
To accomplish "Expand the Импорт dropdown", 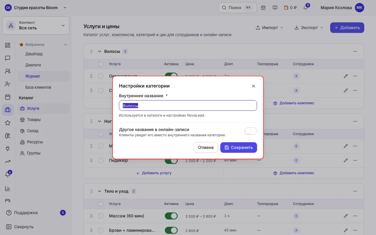I will (269, 28).
